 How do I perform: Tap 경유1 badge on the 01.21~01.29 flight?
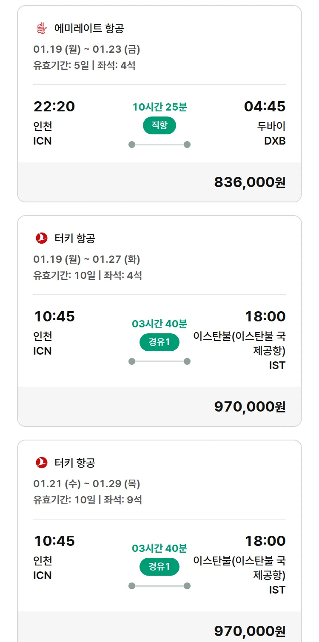click(159, 567)
